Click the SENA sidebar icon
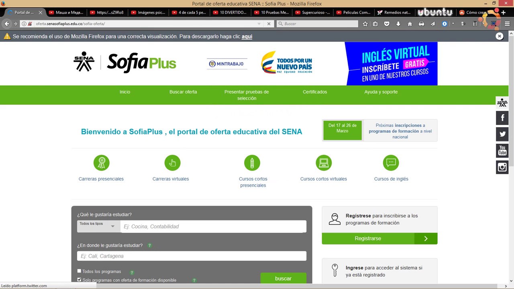Image resolution: width=514 pixels, height=289 pixels. tap(502, 102)
